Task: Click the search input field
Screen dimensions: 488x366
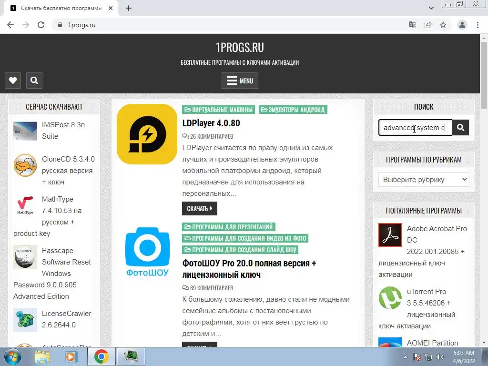Action: [415, 128]
